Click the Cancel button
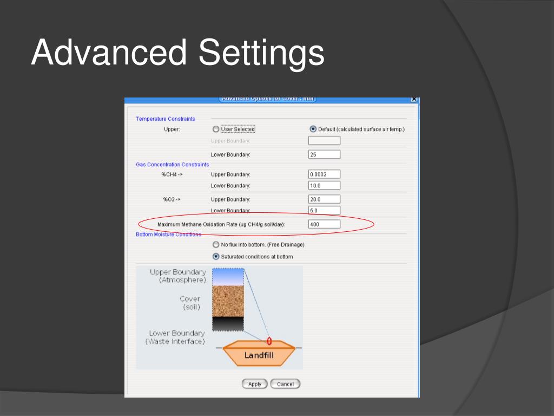Viewport: 554px width, 416px height. 285,384
